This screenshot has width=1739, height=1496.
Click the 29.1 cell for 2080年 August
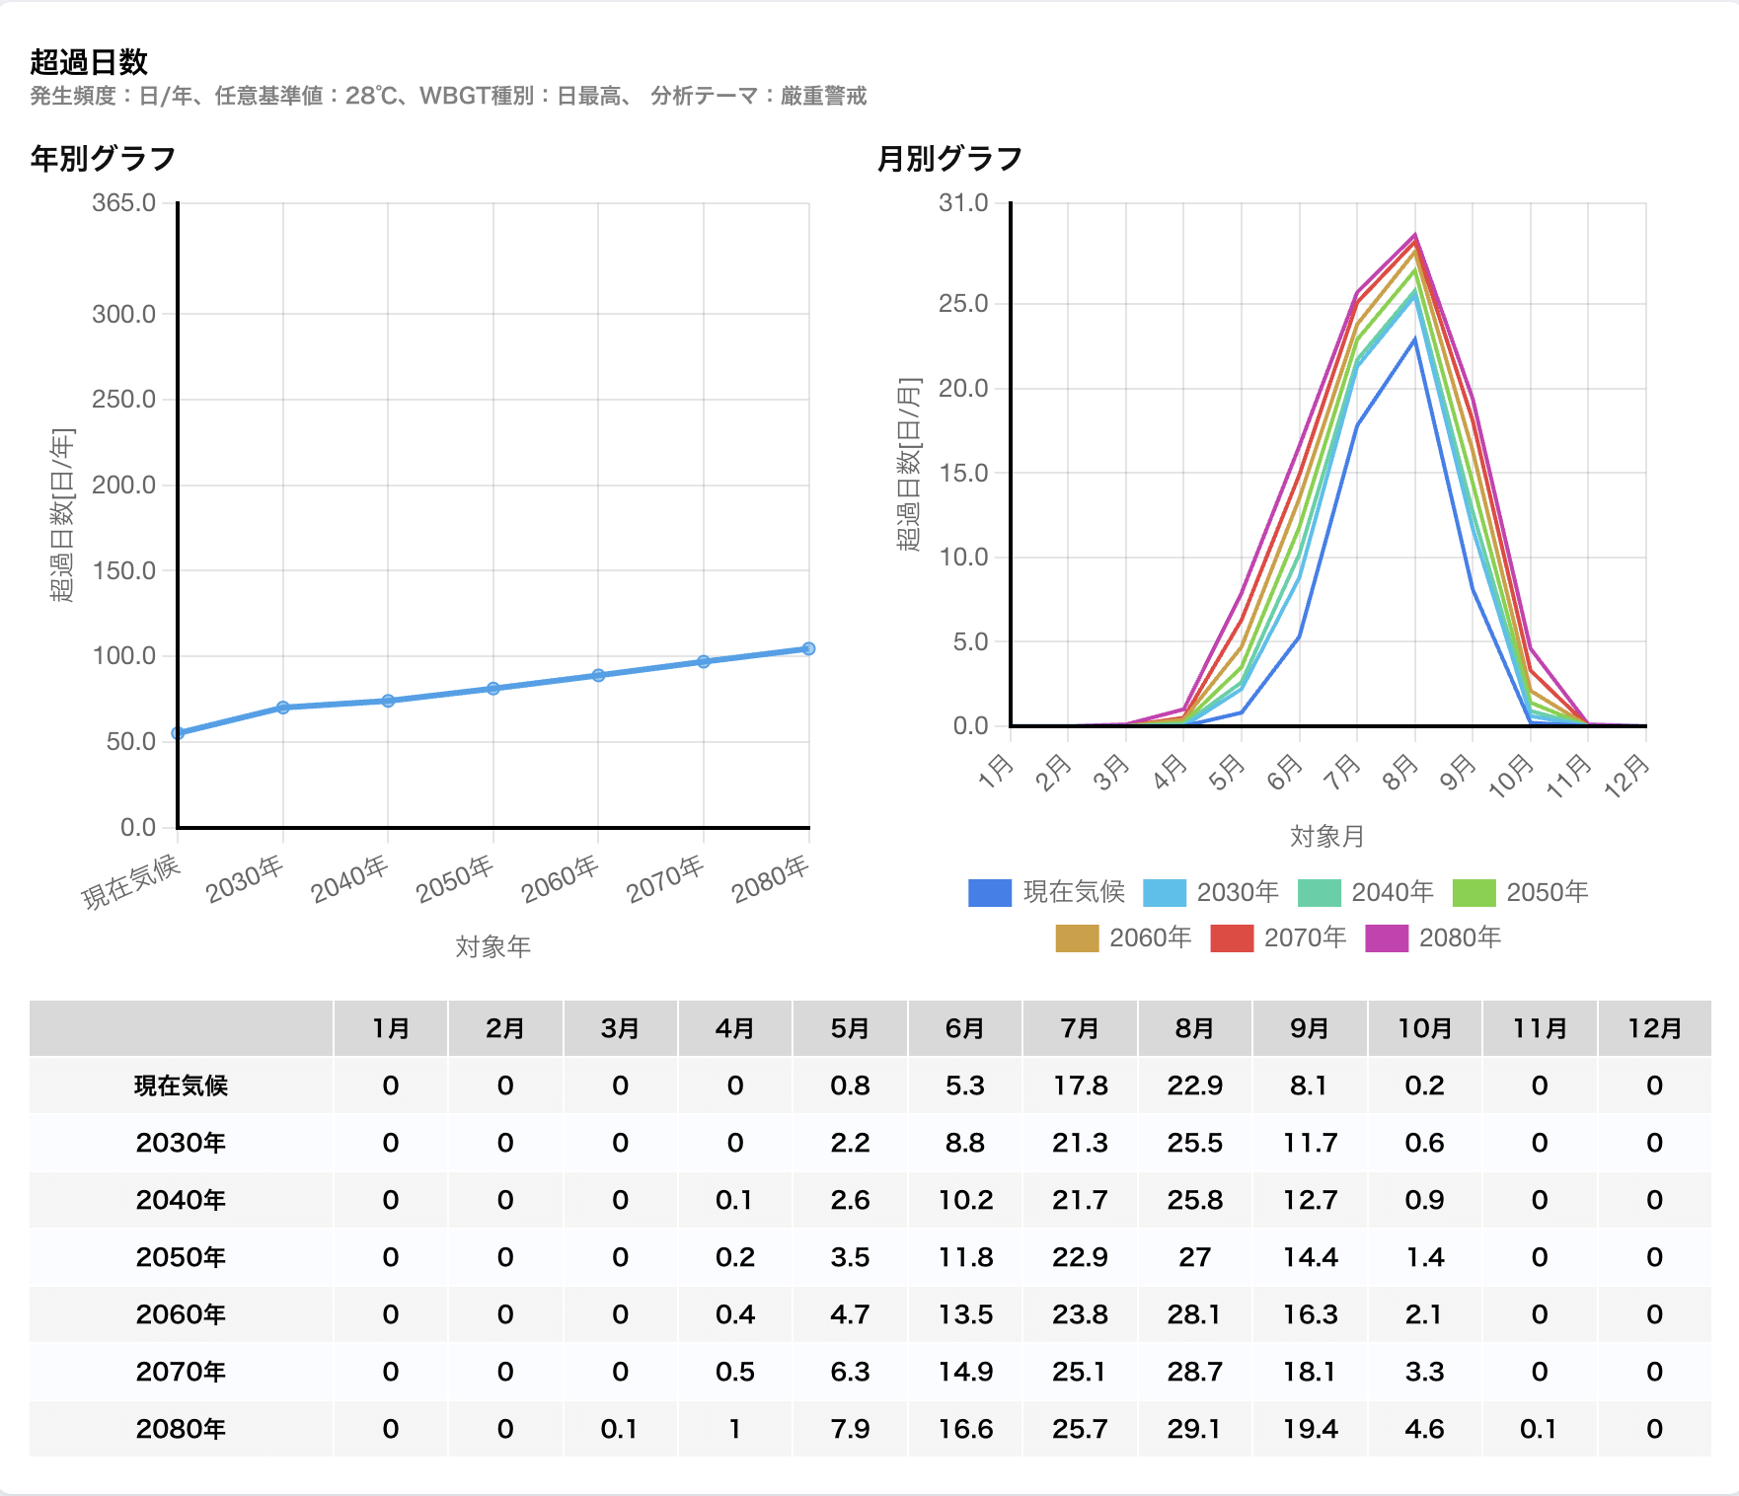pos(1194,1429)
